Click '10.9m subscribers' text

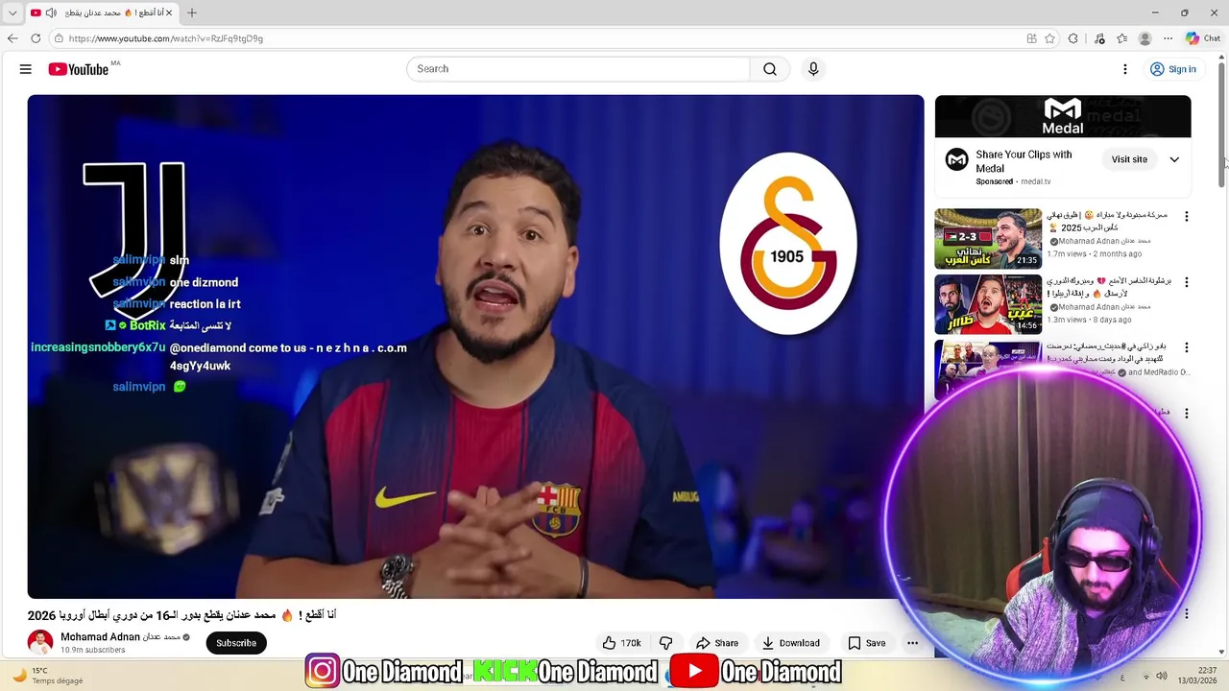[x=93, y=650]
